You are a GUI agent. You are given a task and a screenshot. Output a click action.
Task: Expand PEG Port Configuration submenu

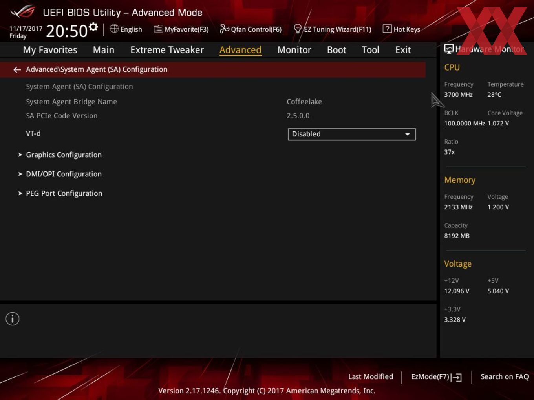click(x=60, y=193)
